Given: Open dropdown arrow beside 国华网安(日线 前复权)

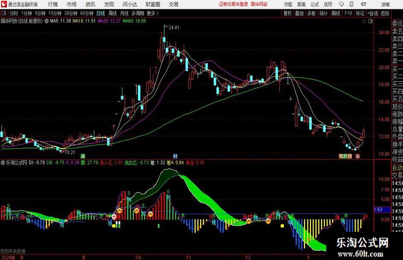Looking at the screenshot, I should pyautogui.click(x=46, y=21).
